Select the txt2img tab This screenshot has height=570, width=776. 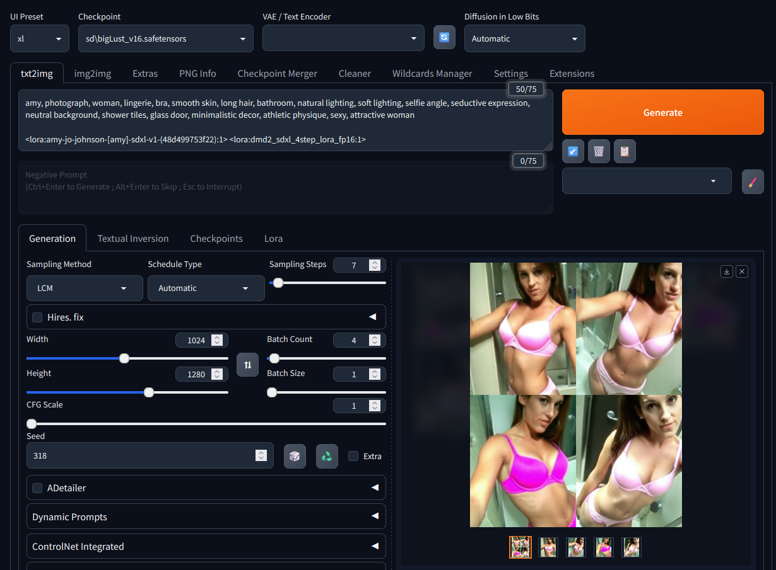point(37,73)
